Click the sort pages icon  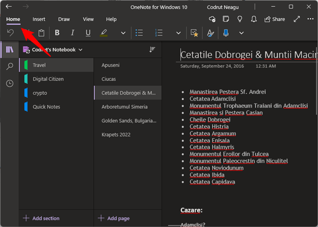tap(152, 50)
